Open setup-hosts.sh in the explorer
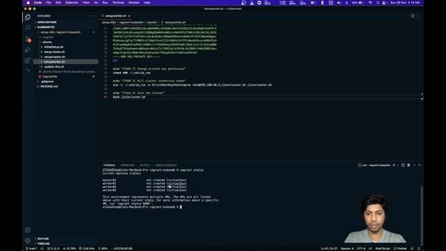 54,52
